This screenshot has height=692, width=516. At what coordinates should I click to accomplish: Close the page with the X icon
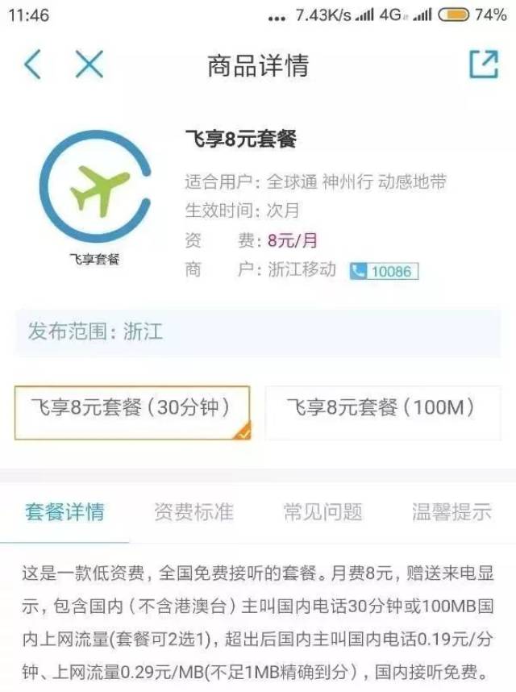tap(89, 65)
